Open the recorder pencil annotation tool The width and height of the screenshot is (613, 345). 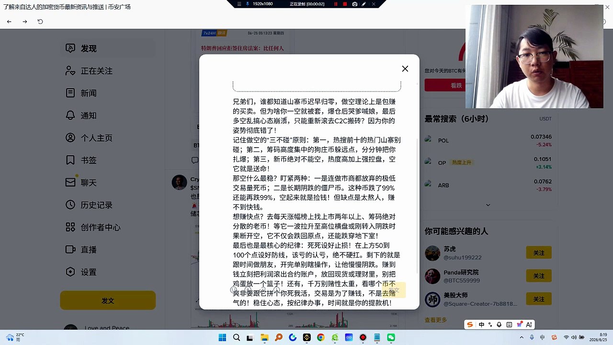[x=364, y=4]
